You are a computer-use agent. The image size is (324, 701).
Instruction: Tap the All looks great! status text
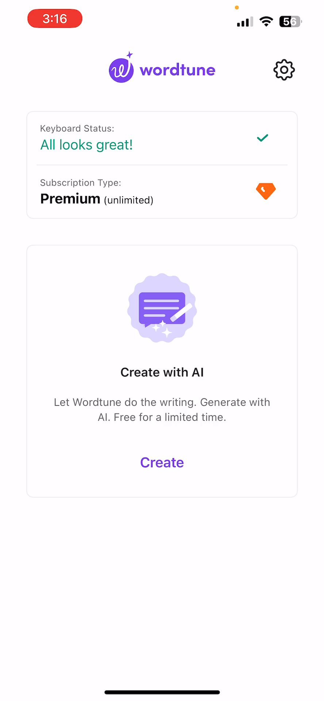(x=86, y=145)
